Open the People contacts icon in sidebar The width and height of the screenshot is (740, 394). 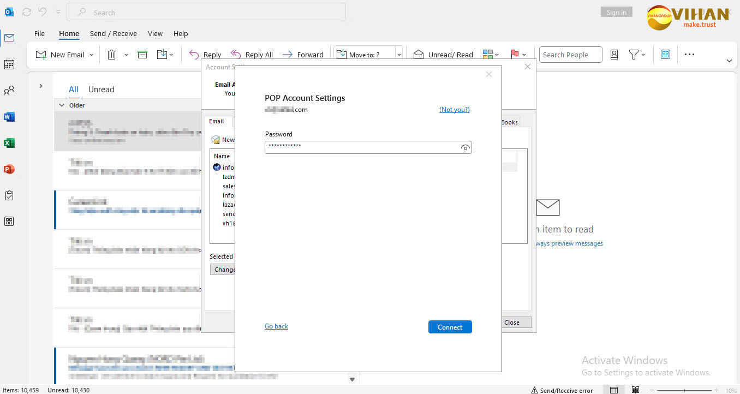pyautogui.click(x=9, y=91)
